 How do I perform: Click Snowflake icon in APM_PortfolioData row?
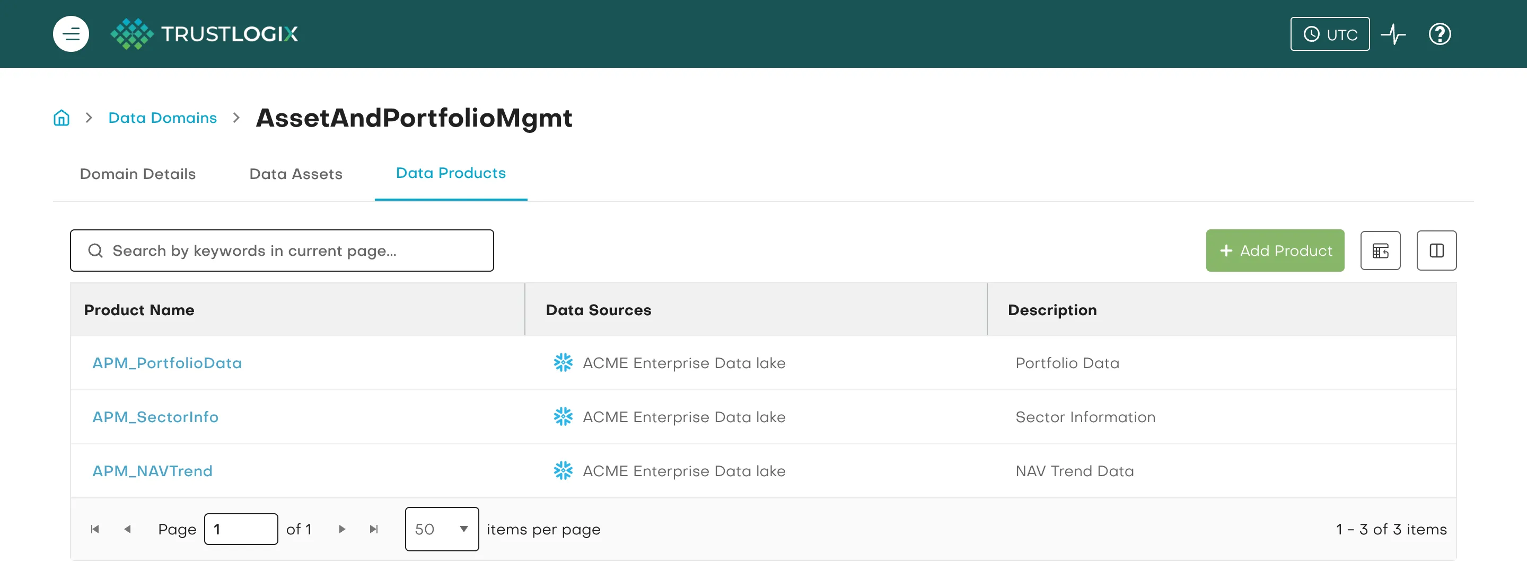tap(563, 362)
